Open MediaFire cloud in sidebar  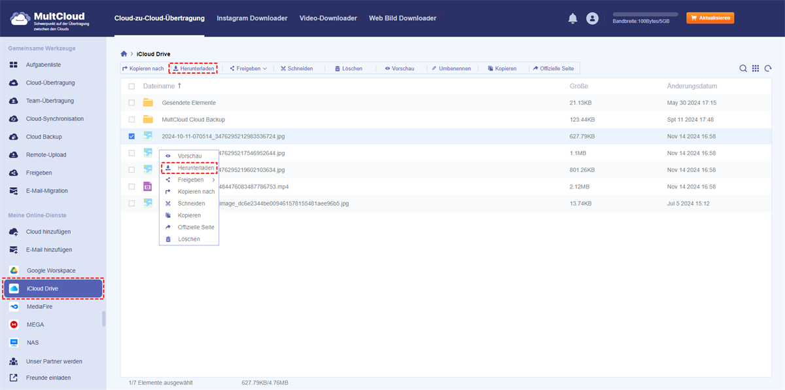click(41, 306)
